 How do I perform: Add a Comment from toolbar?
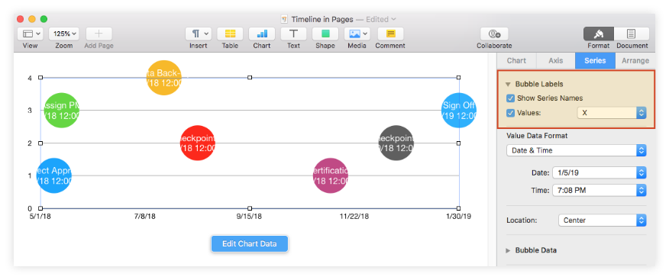[x=390, y=34]
